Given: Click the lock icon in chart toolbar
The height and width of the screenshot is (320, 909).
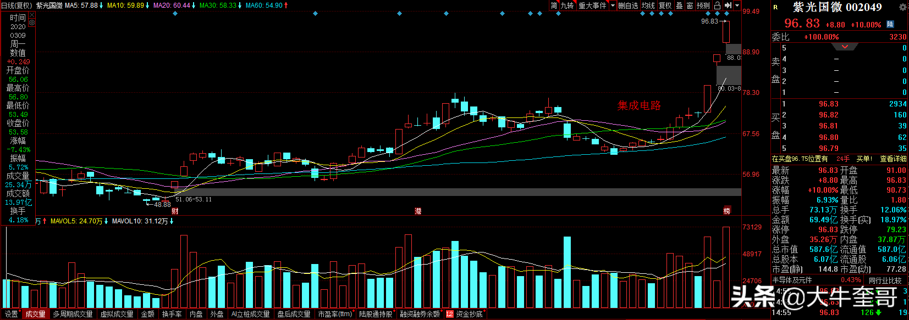Looking at the screenshot, I should click(717, 5).
